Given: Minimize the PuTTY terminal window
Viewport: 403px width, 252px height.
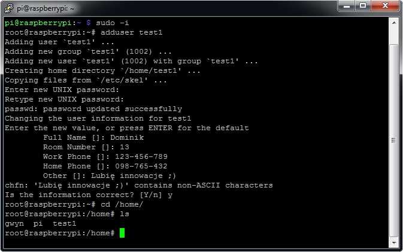Looking at the screenshot, I should tap(346, 6).
